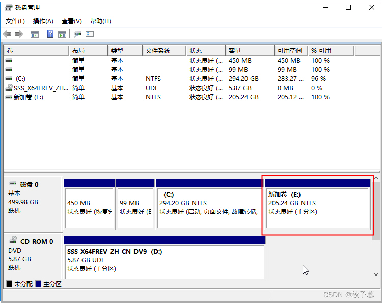The width and height of the screenshot is (382, 303).
Task: Maximize the 磁盘管理 window
Action: click(x=348, y=7)
